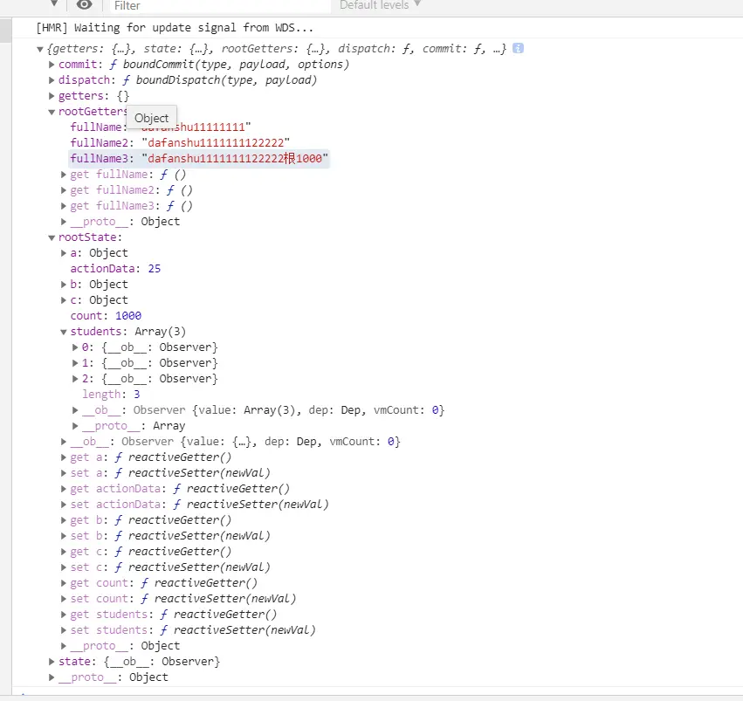
Task: Select the fullName2 "dafanshu1111111122222" value
Action: click(x=216, y=142)
